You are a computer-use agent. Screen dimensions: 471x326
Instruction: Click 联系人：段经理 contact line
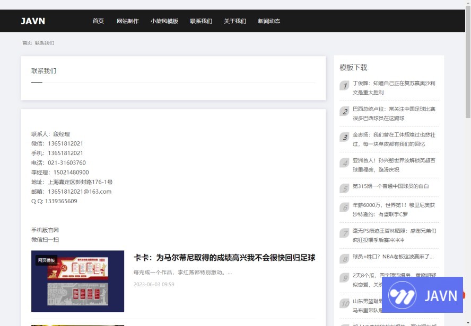tap(50, 134)
